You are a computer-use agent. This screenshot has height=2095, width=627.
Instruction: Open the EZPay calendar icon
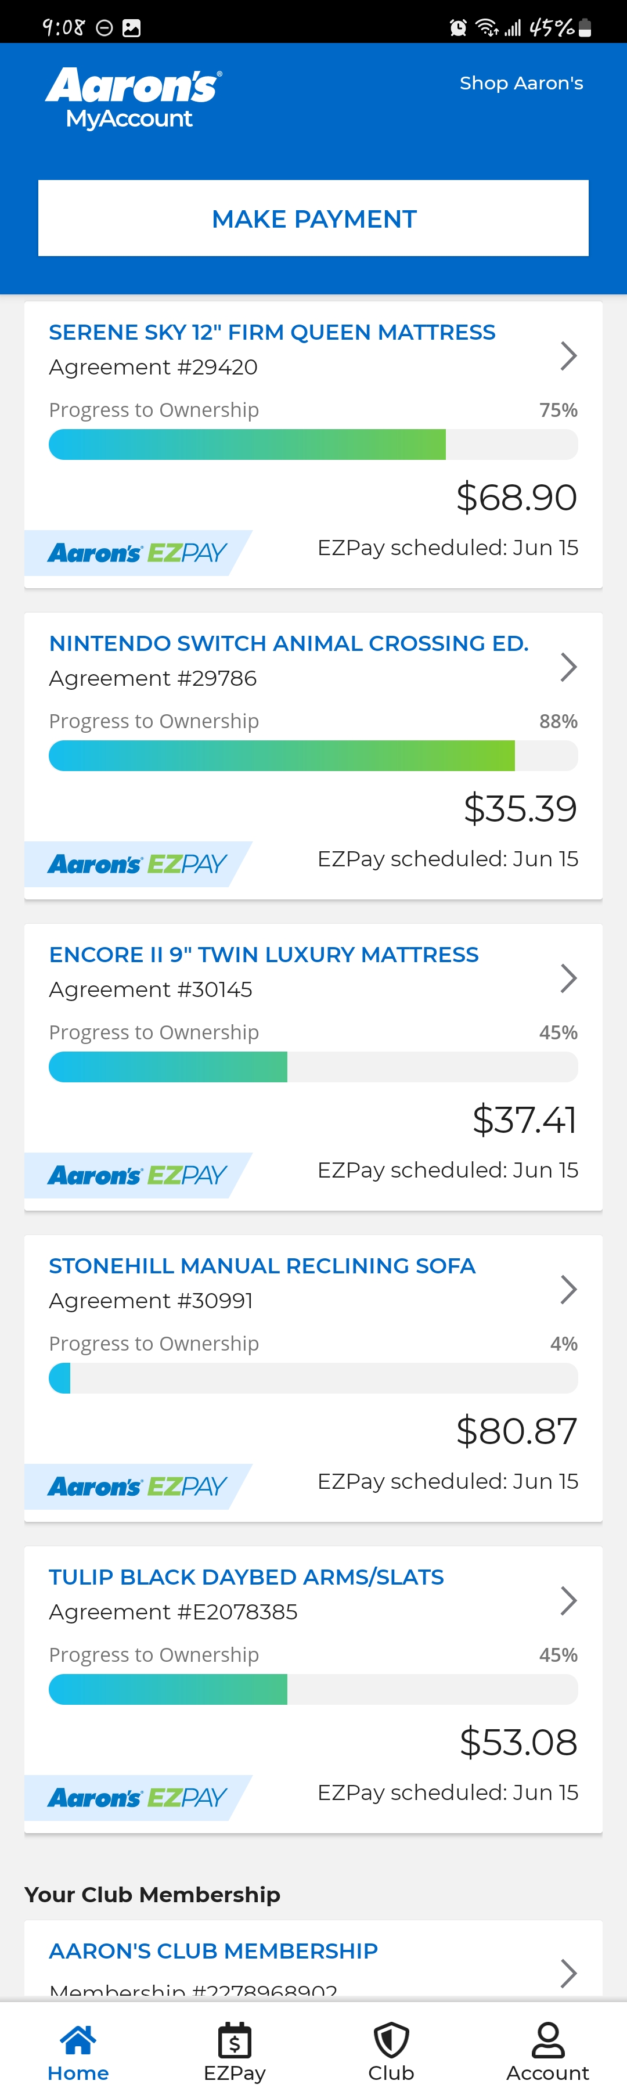click(234, 2038)
